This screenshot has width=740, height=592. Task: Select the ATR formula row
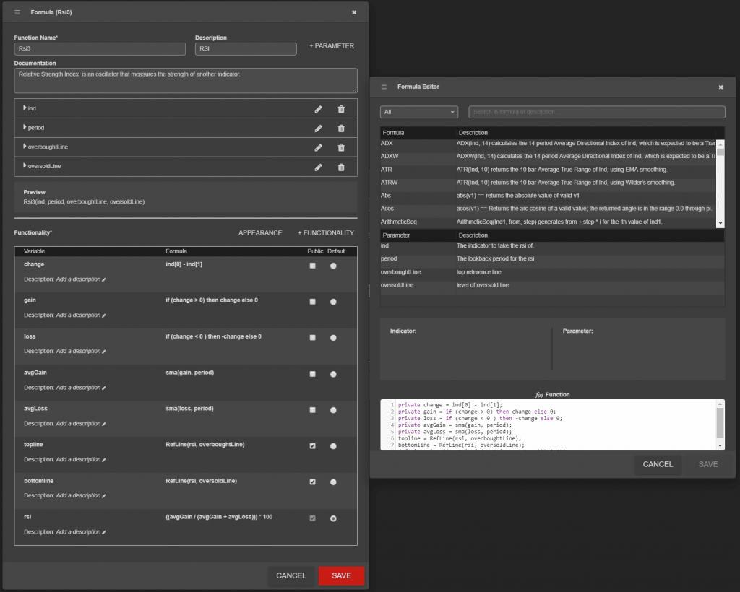click(548, 170)
